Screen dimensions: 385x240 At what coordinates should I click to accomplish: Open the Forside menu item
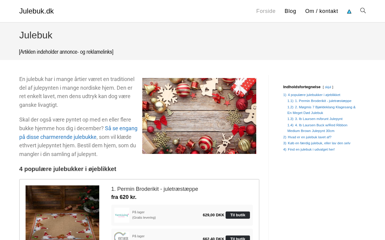(266, 11)
